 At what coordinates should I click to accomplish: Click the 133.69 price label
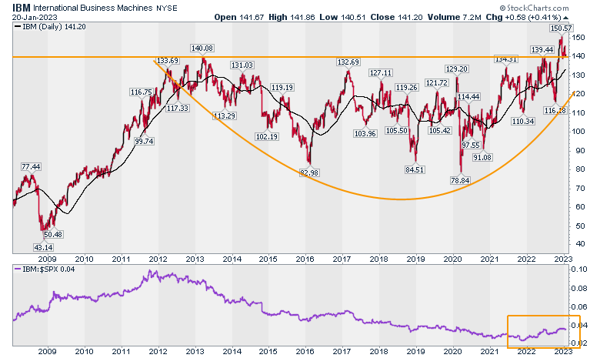(x=168, y=61)
